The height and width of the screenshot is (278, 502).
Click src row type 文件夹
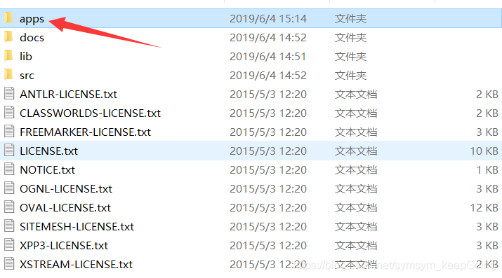350,76
